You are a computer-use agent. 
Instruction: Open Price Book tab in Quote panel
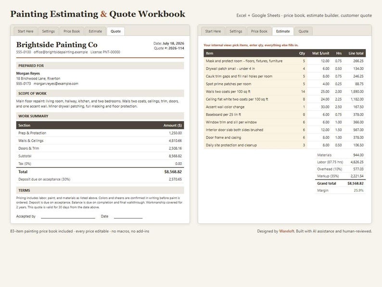72,31
